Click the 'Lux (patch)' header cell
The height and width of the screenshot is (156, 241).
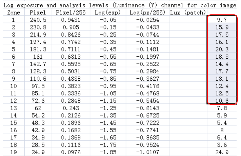[188, 13]
